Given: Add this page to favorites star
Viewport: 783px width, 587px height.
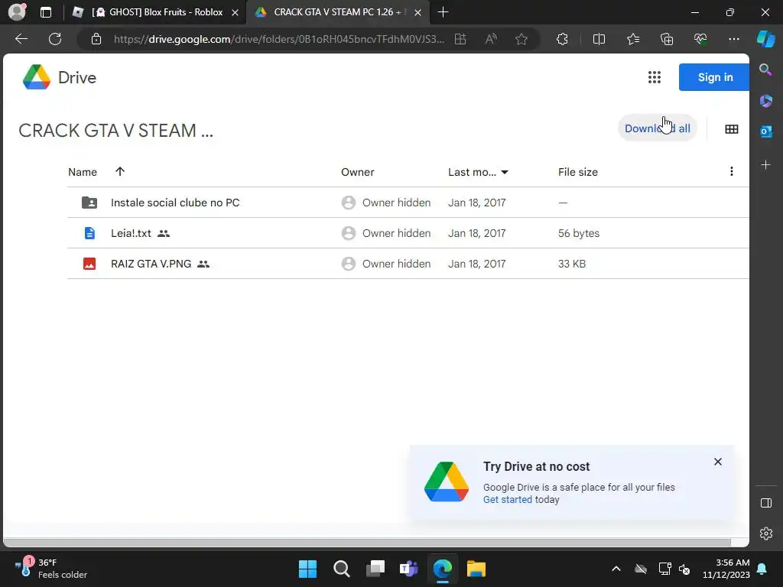Looking at the screenshot, I should tap(521, 39).
